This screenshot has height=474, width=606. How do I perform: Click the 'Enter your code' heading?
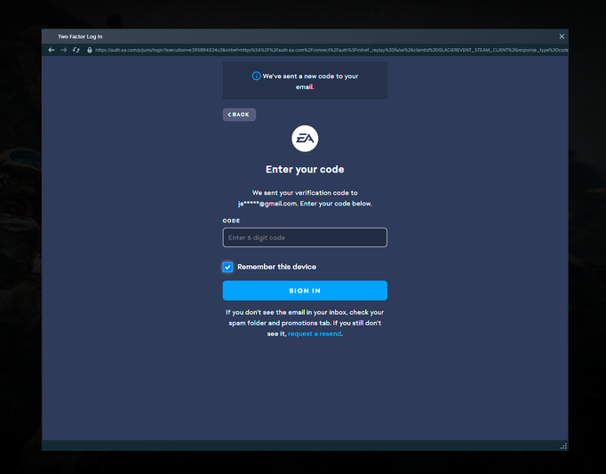click(x=305, y=170)
